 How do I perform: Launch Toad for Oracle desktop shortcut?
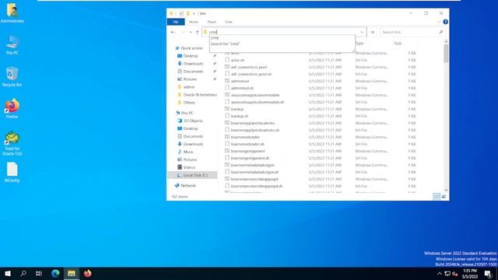pyautogui.click(x=12, y=143)
